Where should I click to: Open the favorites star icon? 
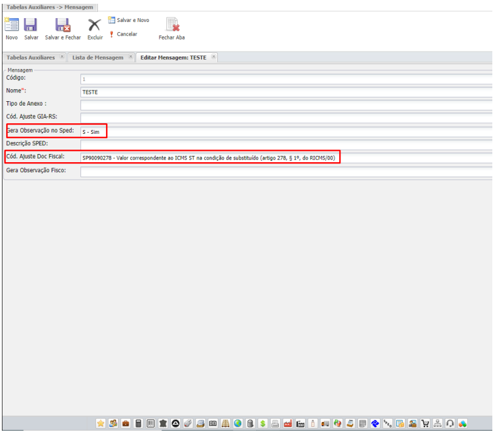[100, 424]
